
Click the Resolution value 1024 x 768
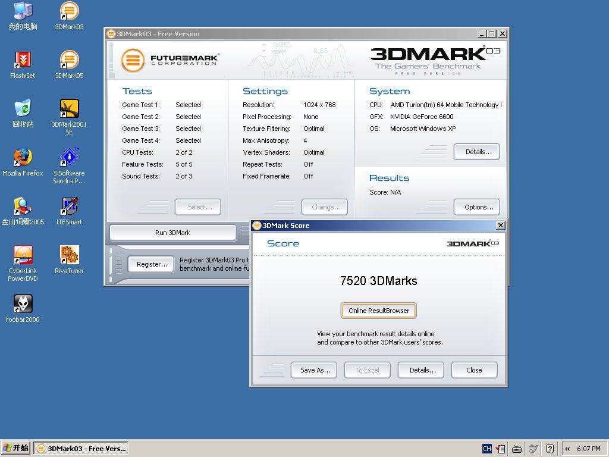click(x=319, y=105)
